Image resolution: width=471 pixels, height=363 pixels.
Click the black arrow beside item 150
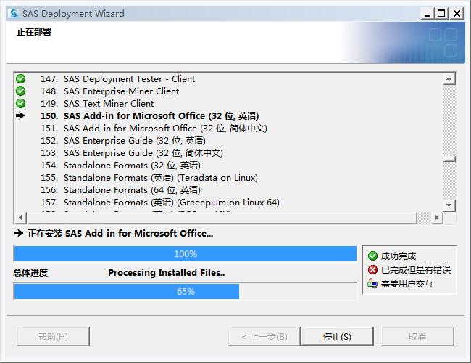[x=20, y=115]
